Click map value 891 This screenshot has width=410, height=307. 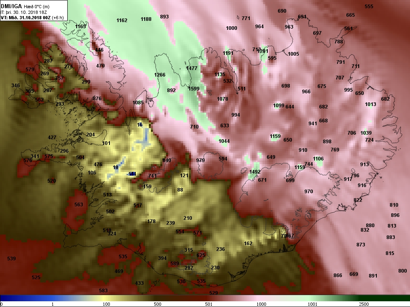[373, 276]
